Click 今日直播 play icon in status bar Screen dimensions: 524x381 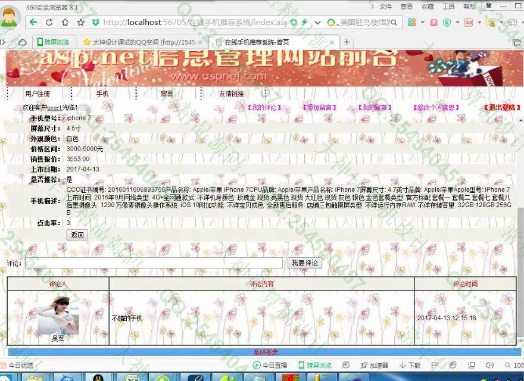click(256, 365)
